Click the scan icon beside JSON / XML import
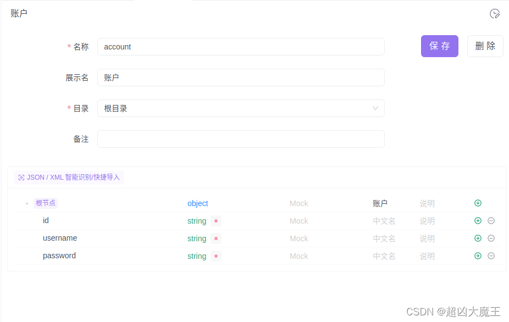The height and width of the screenshot is (322, 509). pos(21,177)
